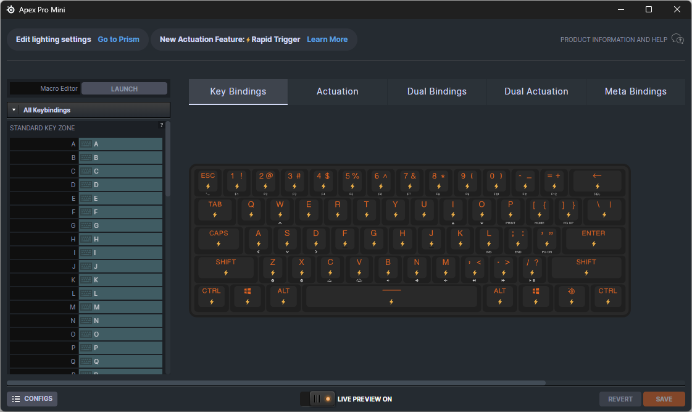
Task: Select the TAB key on keyboard diagram
Action: click(x=215, y=211)
